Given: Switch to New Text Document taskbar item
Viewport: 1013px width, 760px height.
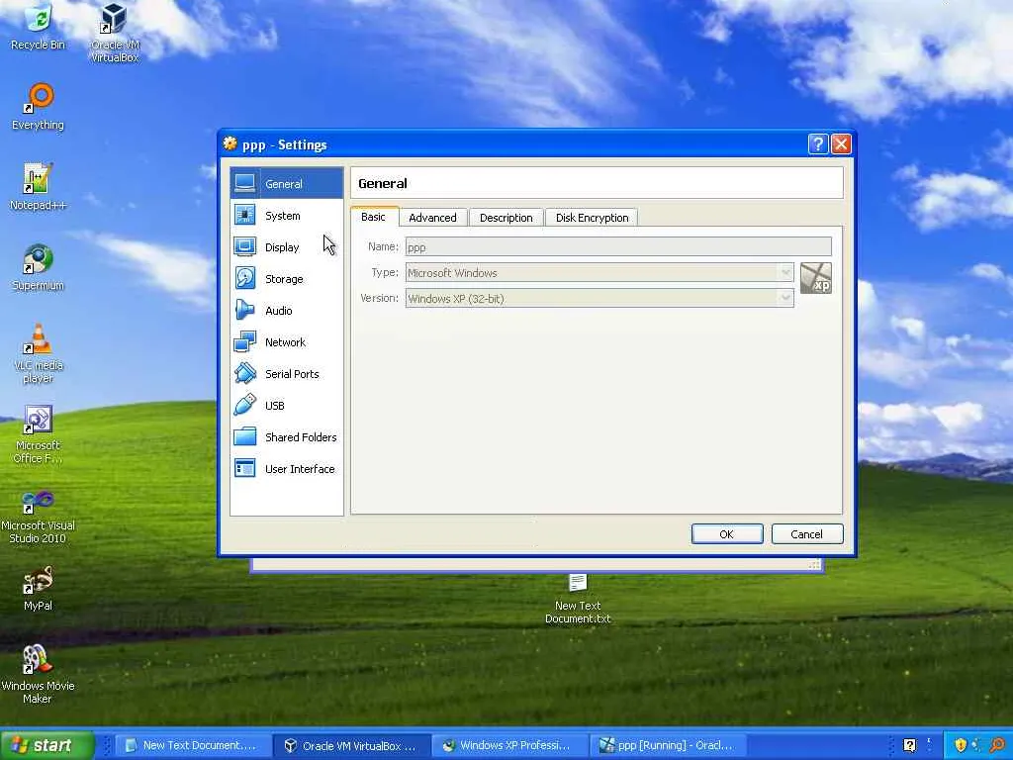Looking at the screenshot, I should [x=195, y=745].
